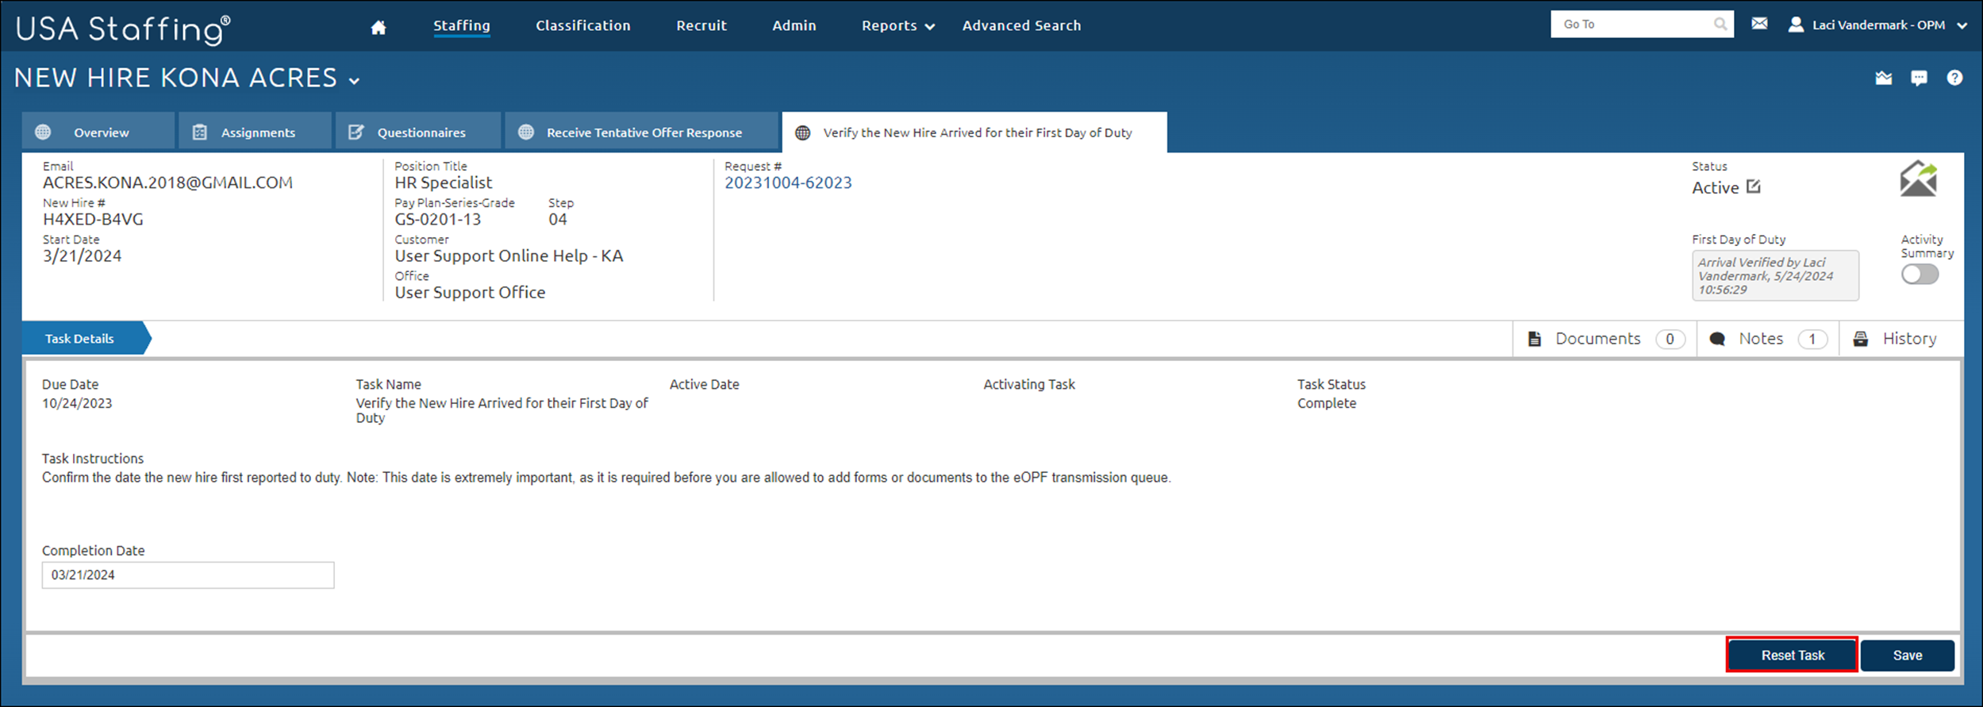1983x707 pixels.
Task: Open the History section
Action: [1900, 339]
